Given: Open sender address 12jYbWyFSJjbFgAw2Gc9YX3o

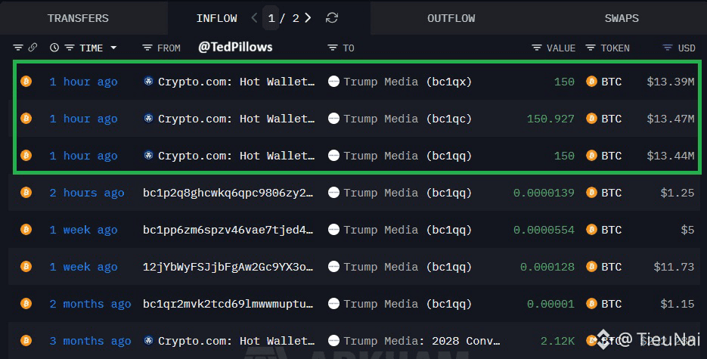Looking at the screenshot, I should (228, 267).
